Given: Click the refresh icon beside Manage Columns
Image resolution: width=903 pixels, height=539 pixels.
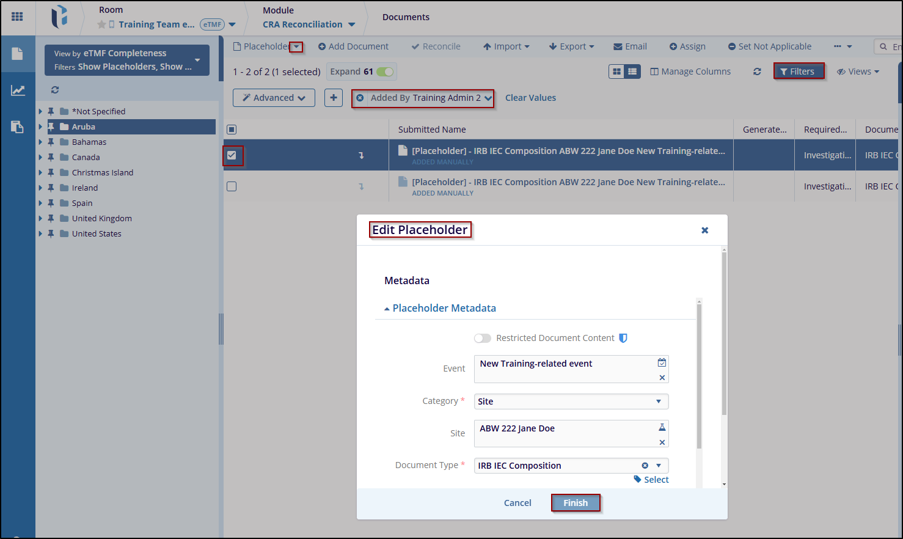Looking at the screenshot, I should 757,71.
